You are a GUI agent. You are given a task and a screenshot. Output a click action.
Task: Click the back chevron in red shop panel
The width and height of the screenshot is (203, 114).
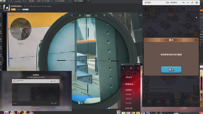coord(123,68)
